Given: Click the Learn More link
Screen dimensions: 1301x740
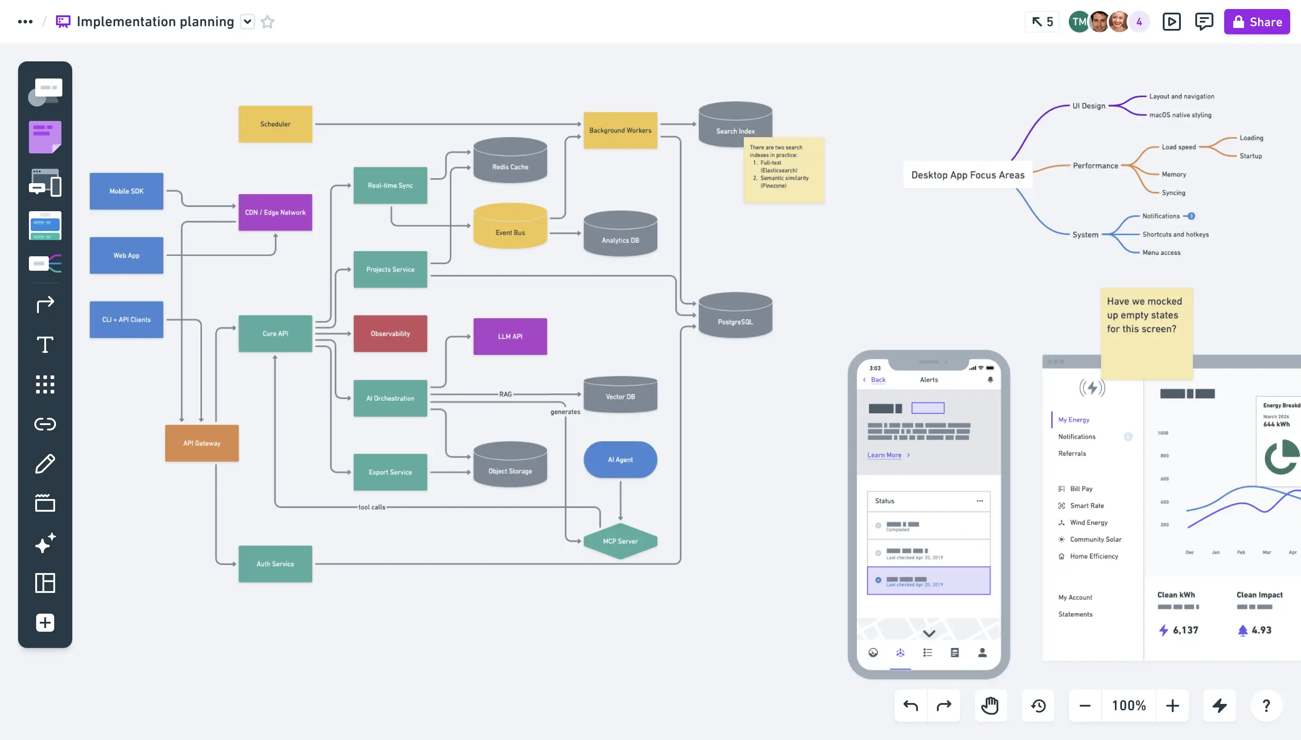Looking at the screenshot, I should pyautogui.click(x=884, y=455).
